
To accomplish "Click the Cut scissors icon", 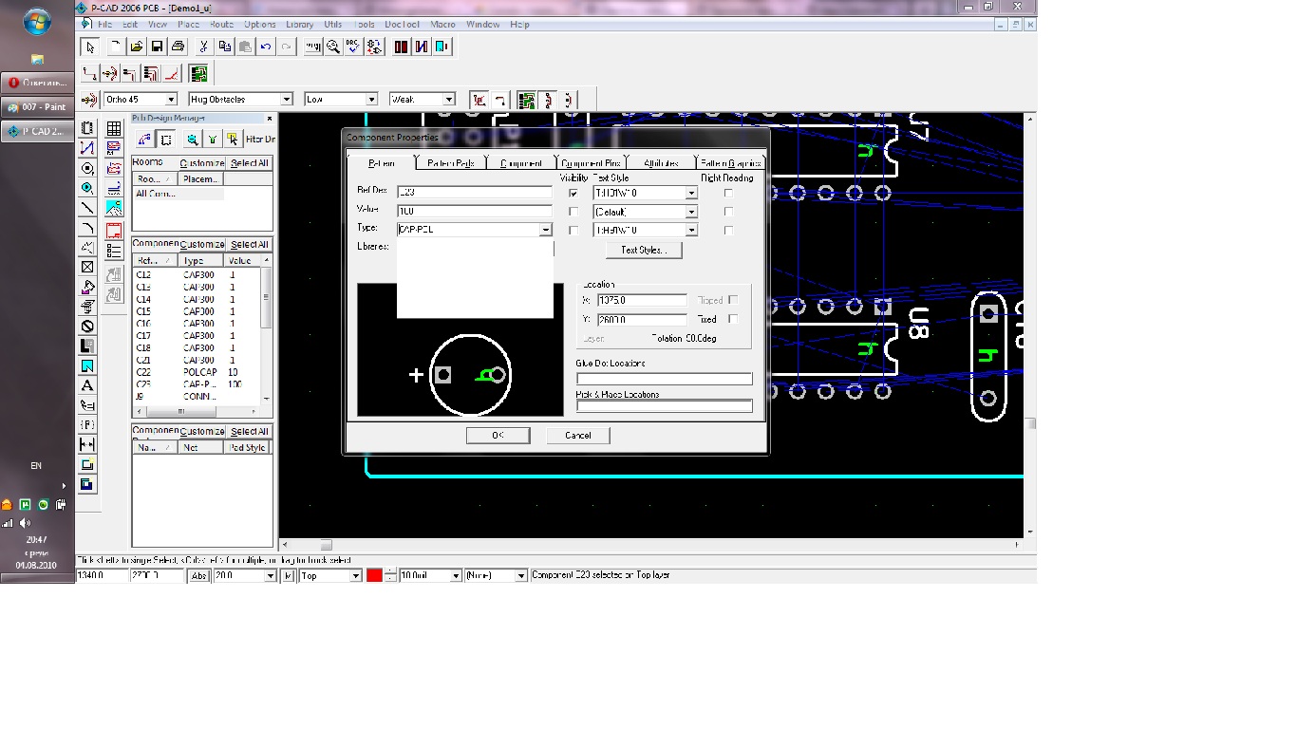I will pyautogui.click(x=203, y=47).
